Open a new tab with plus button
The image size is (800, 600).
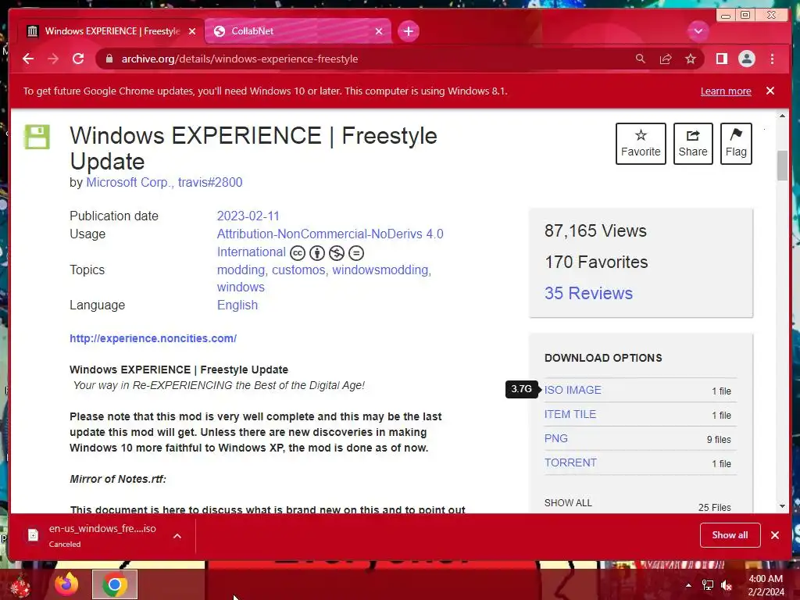pyautogui.click(x=408, y=31)
